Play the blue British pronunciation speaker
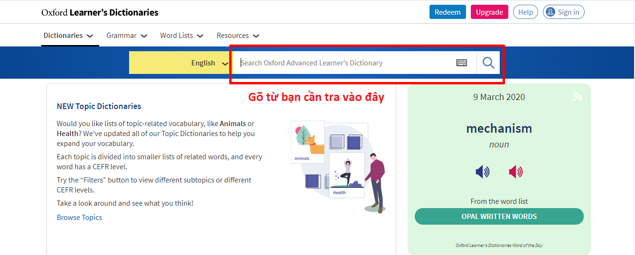 (x=482, y=172)
